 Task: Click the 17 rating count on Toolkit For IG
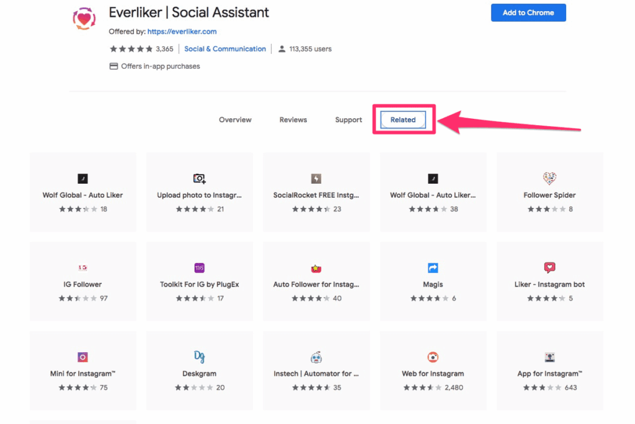pos(220,299)
